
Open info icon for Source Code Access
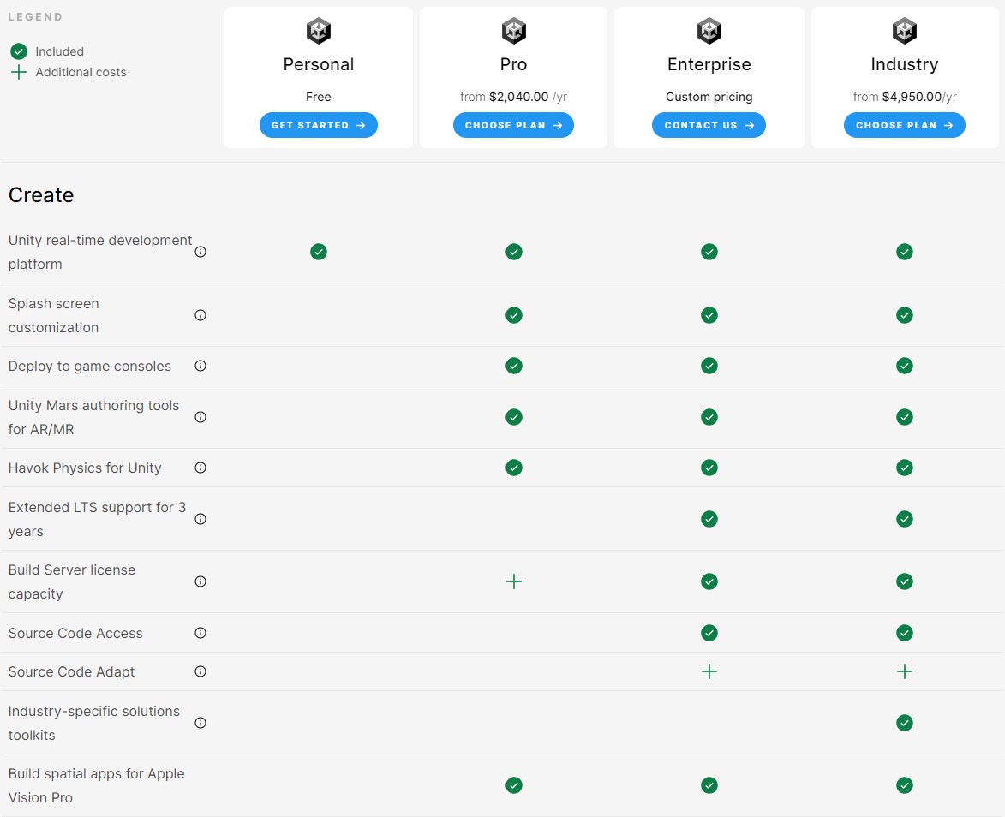[x=200, y=633]
